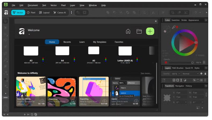Click the green new document plus button

pyautogui.click(x=150, y=31)
